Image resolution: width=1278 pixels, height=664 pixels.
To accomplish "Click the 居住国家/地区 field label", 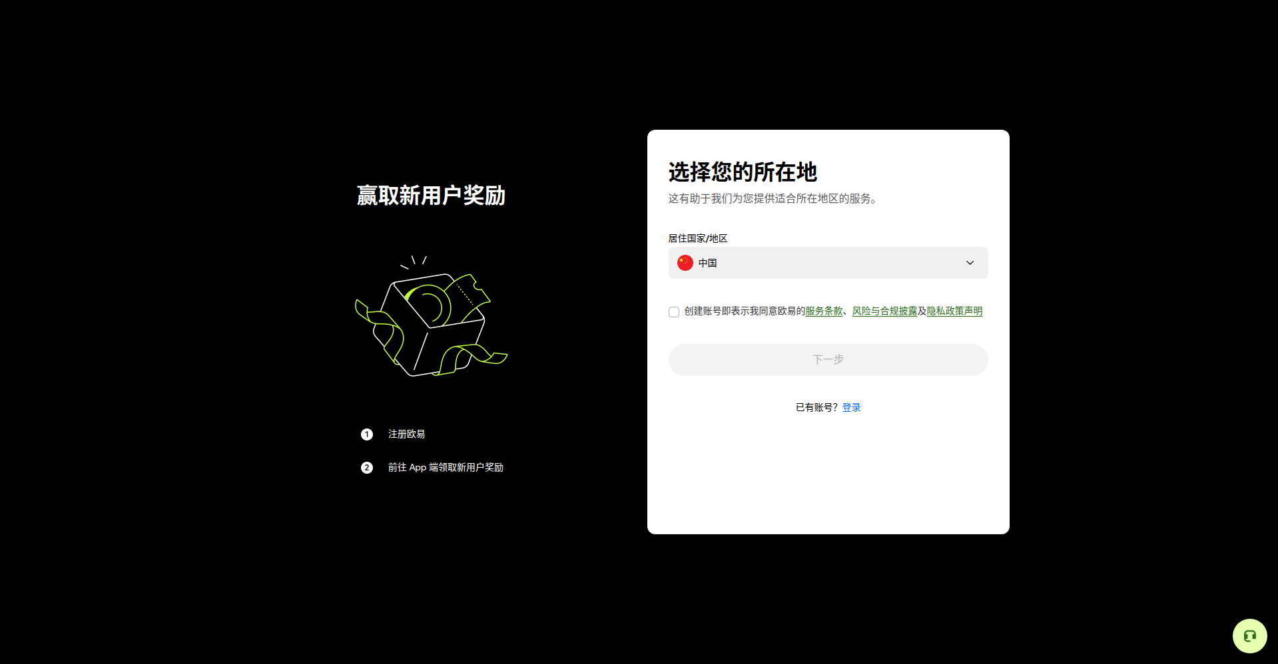I will (x=698, y=238).
